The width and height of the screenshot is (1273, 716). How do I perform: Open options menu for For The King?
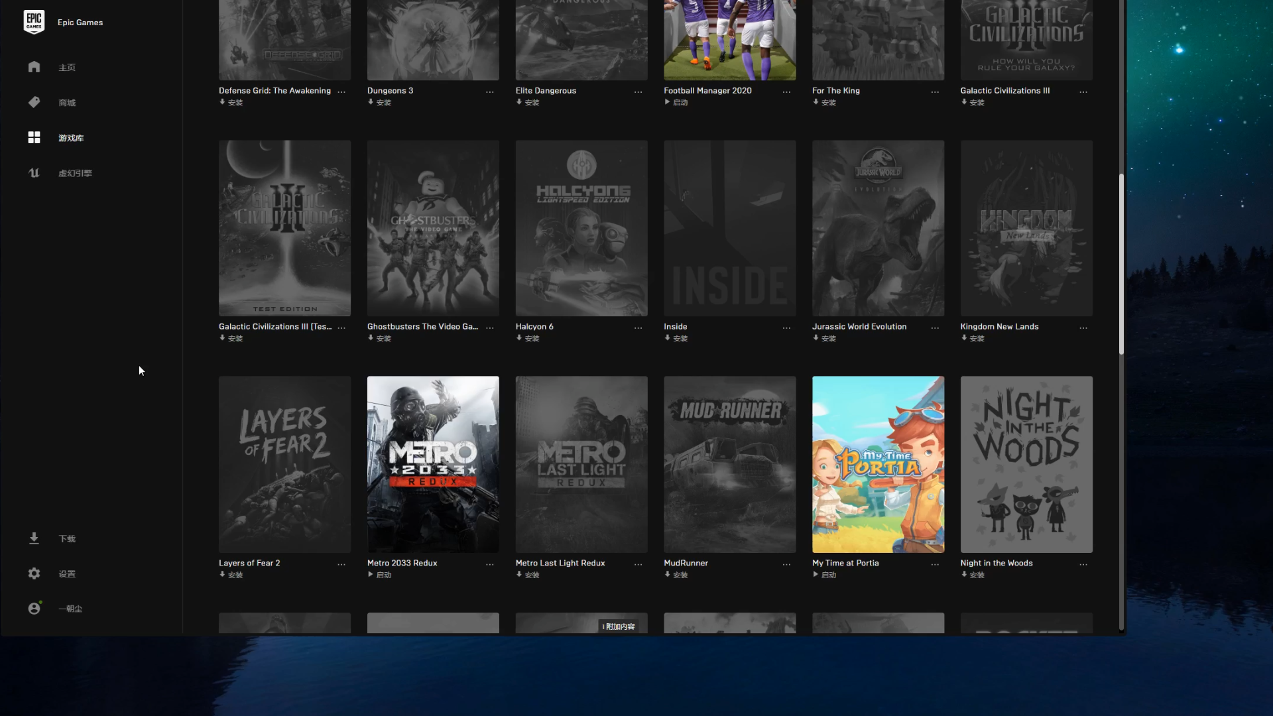pyautogui.click(x=935, y=91)
